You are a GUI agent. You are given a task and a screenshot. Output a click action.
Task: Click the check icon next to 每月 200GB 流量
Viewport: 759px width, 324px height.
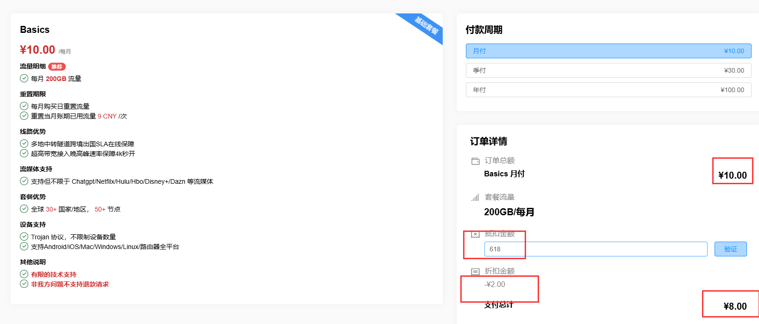pos(24,79)
